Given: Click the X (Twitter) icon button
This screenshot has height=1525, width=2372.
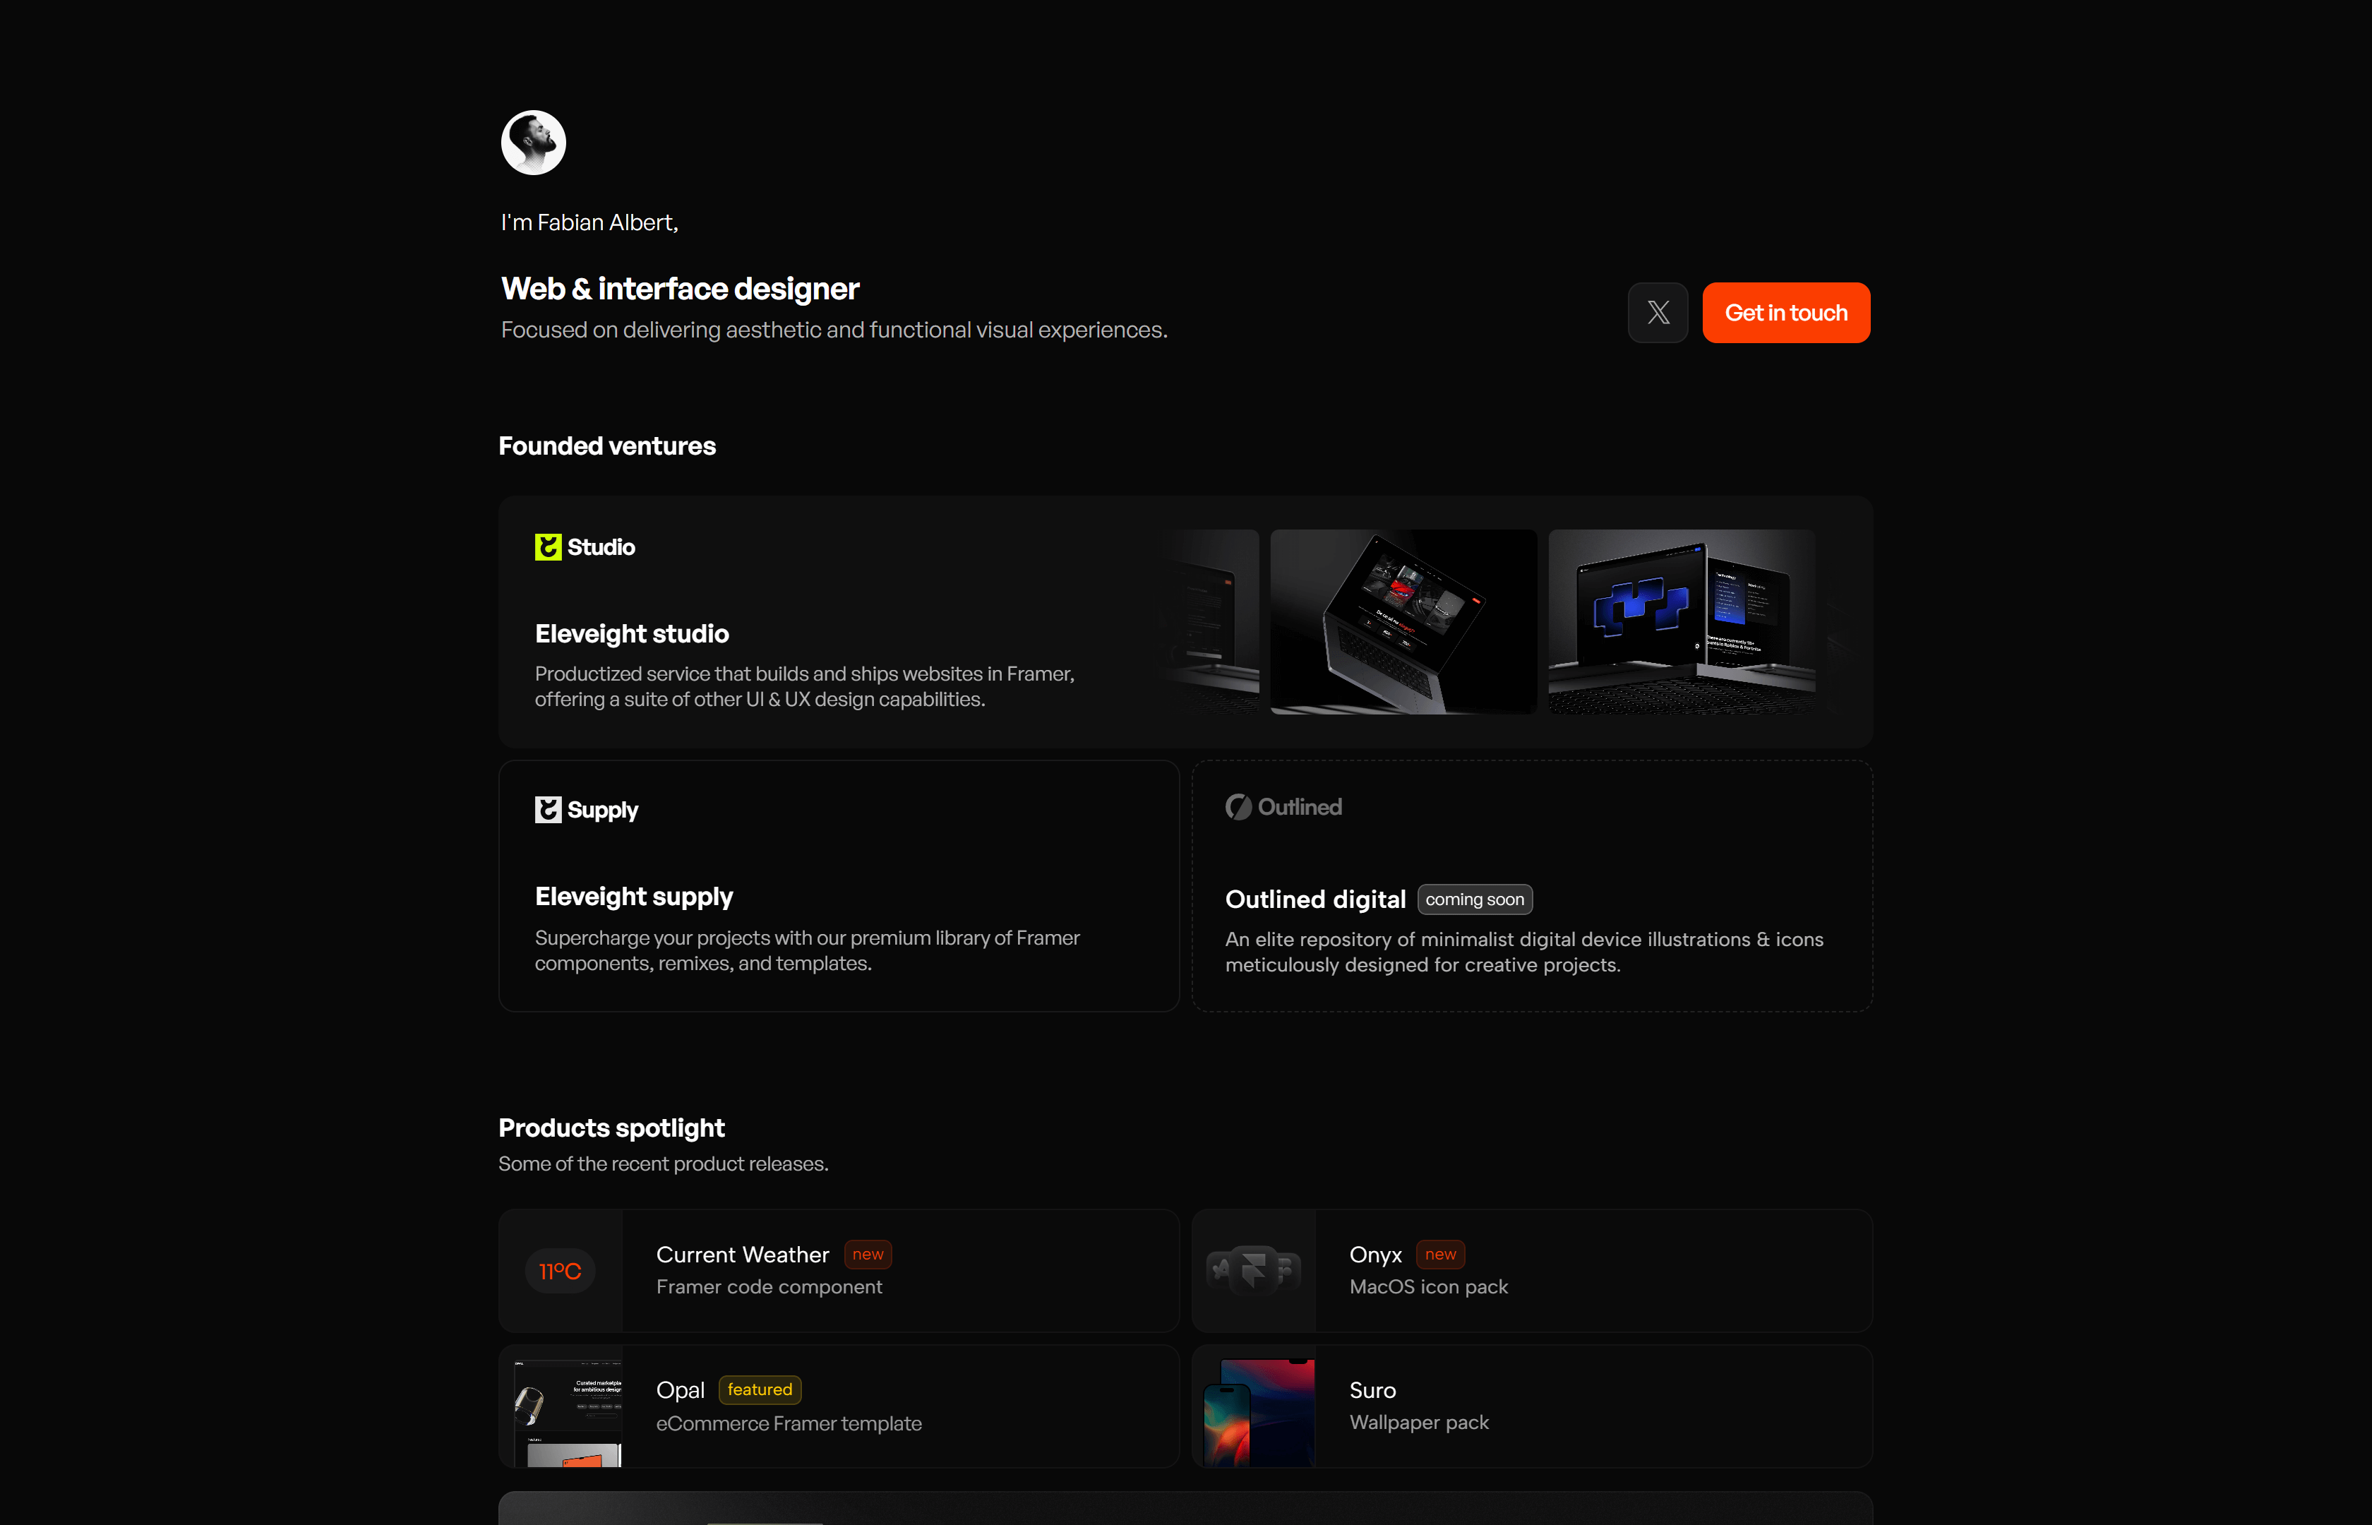Looking at the screenshot, I should tap(1658, 313).
